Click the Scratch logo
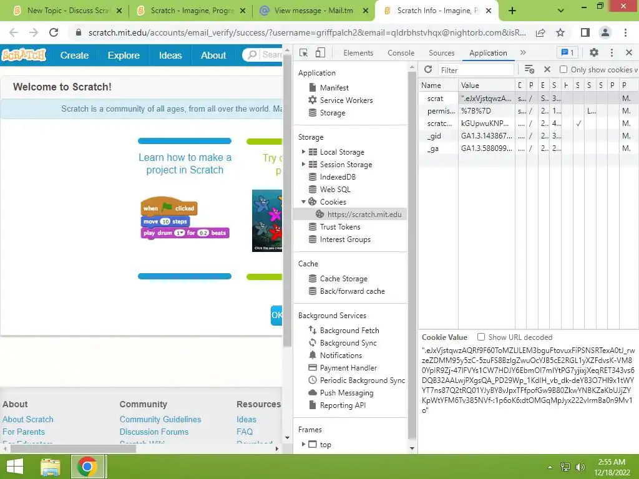639x479 pixels. [x=24, y=55]
